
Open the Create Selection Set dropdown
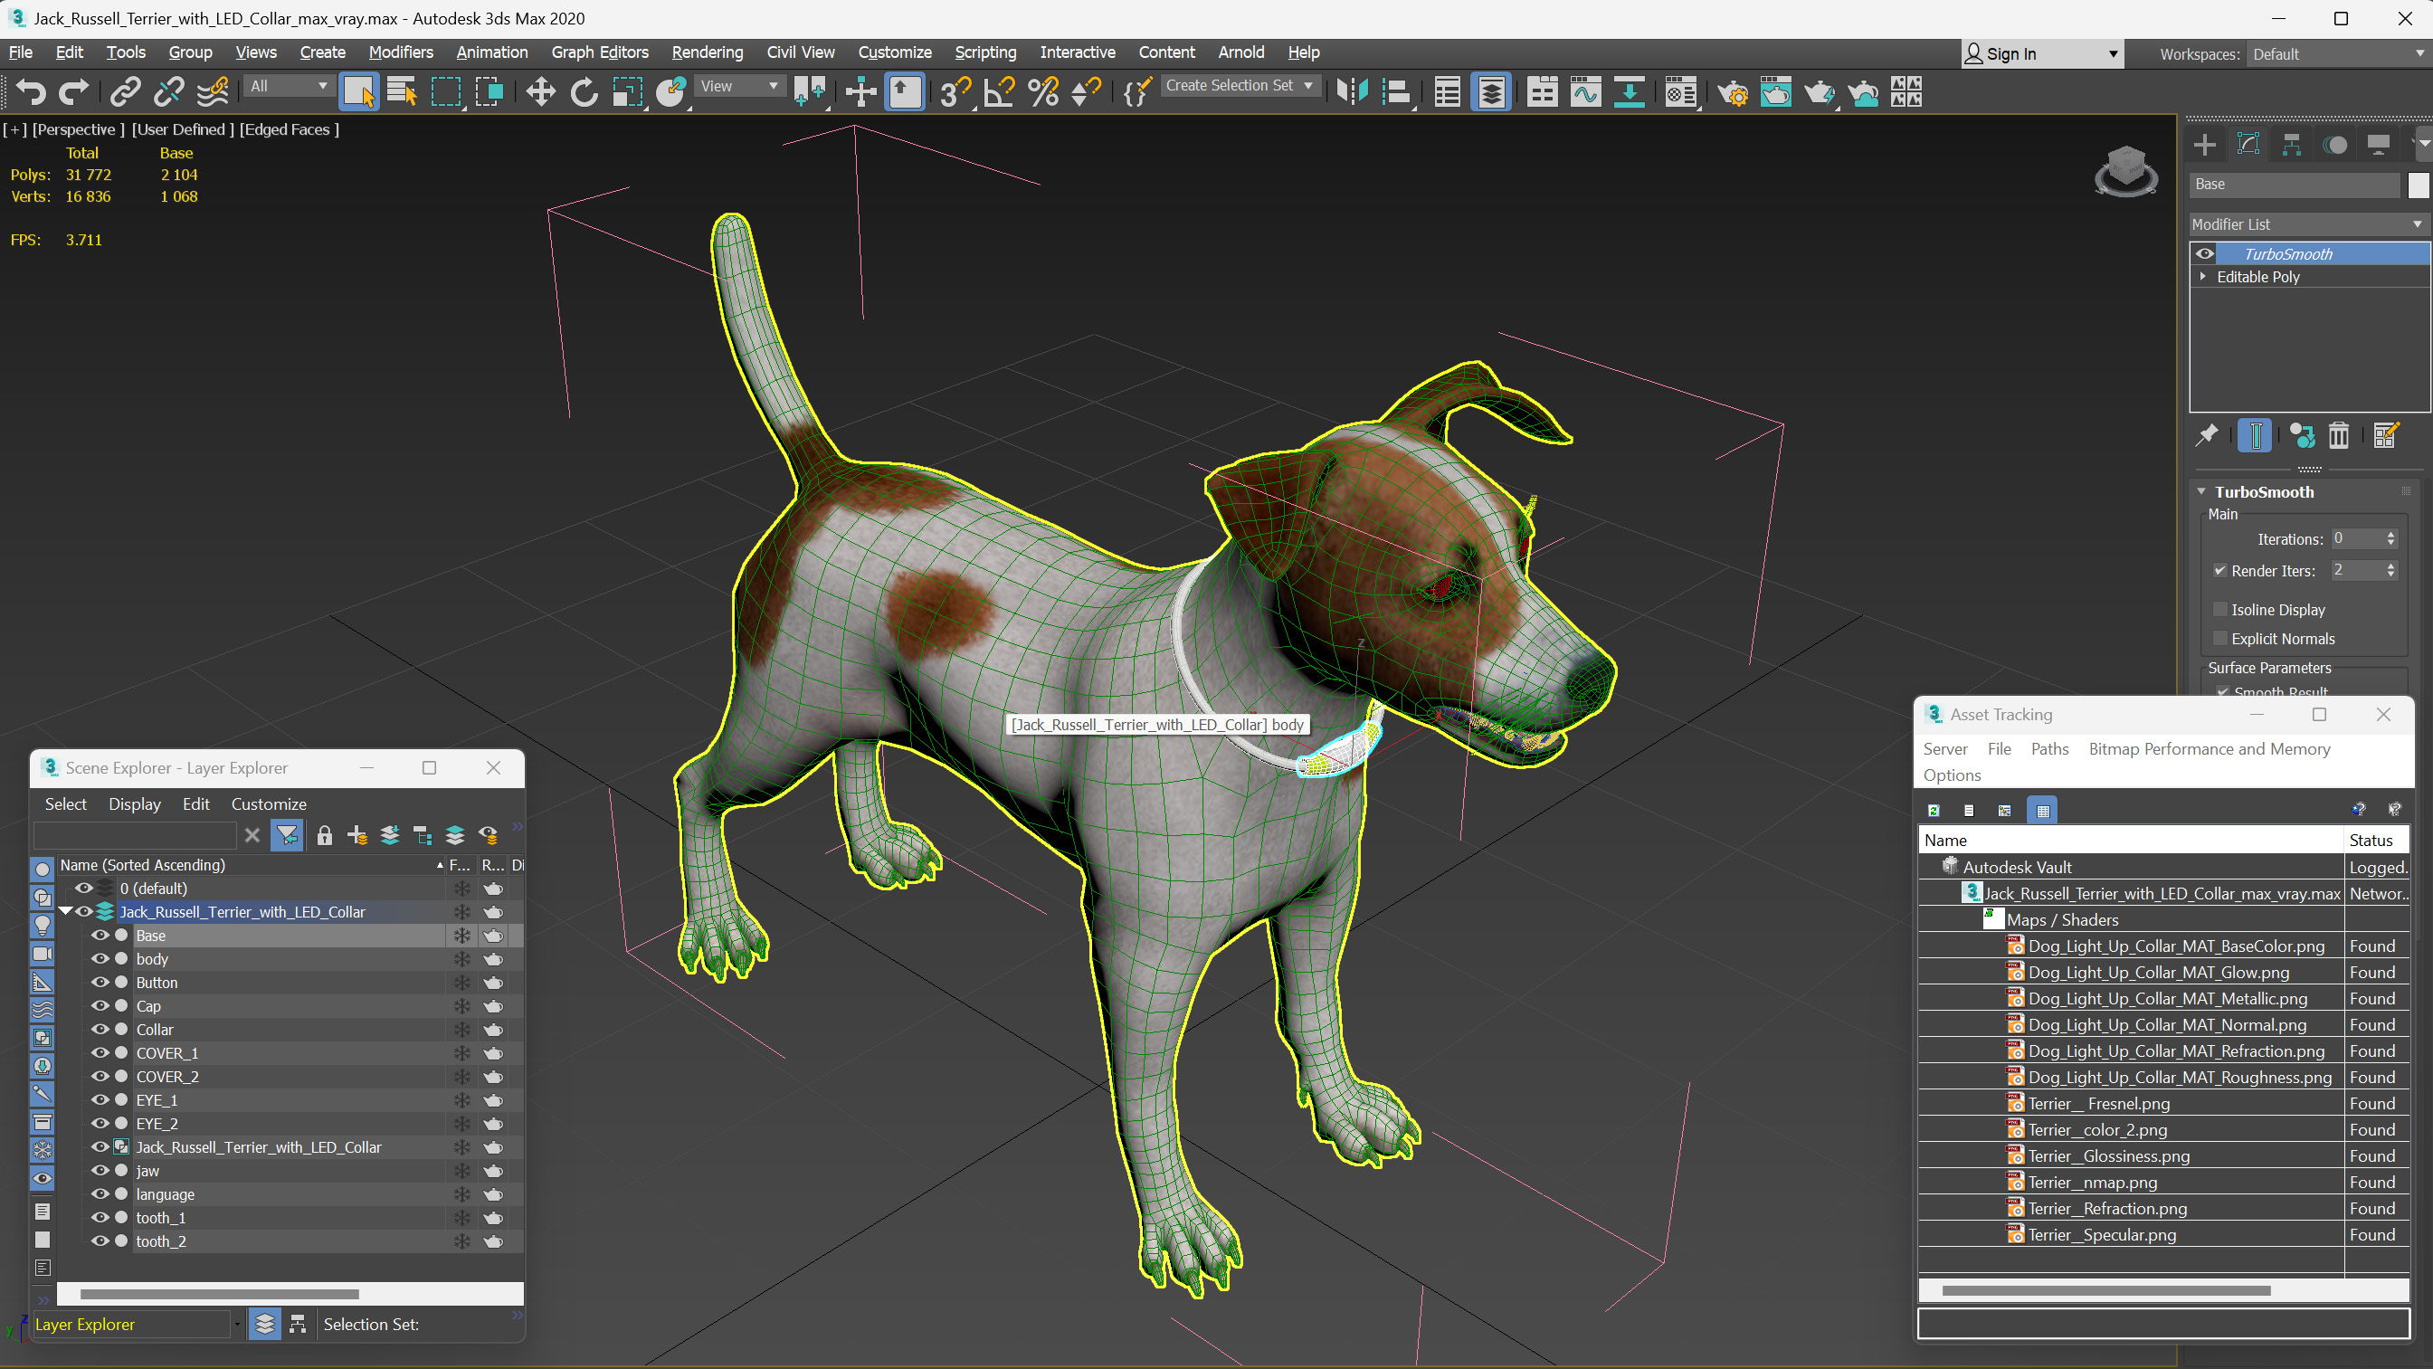(x=1240, y=86)
